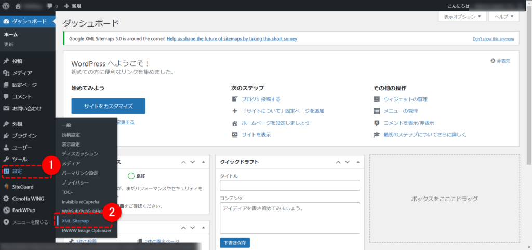Select 一般 in settings flyout
Screen dimensions: 532x250
point(66,125)
